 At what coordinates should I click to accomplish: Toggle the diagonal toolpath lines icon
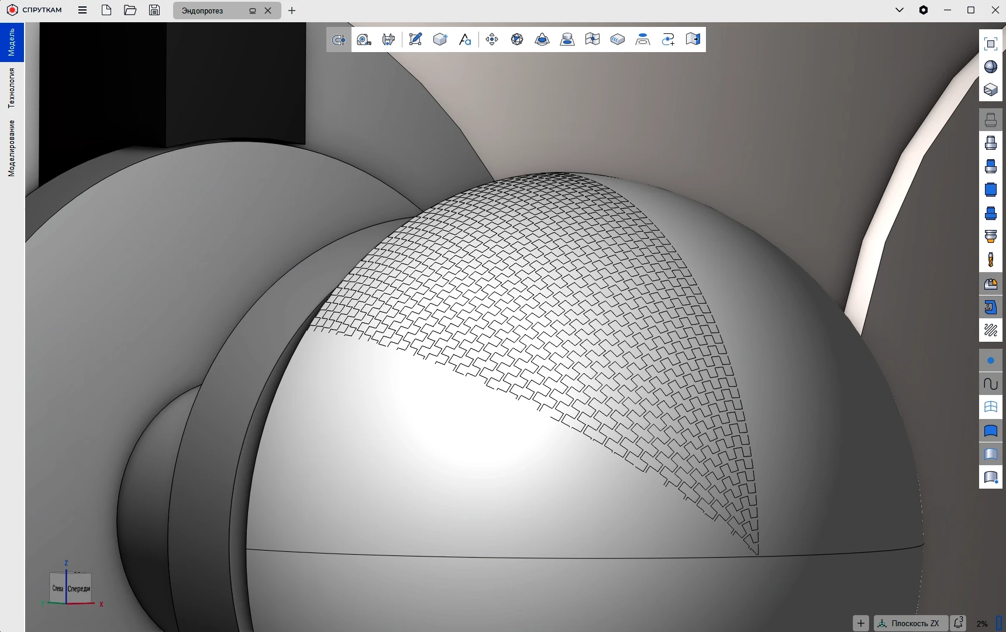pos(991,331)
